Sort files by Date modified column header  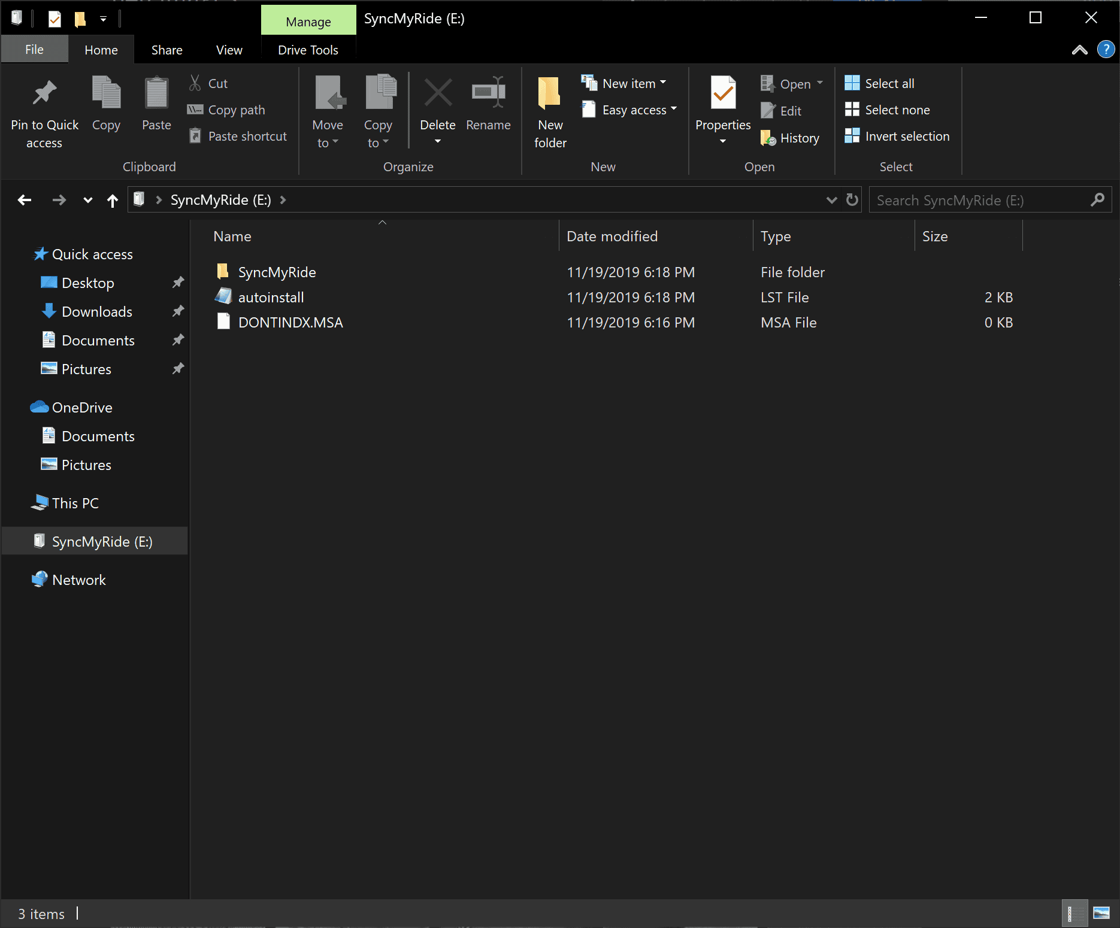tap(612, 236)
